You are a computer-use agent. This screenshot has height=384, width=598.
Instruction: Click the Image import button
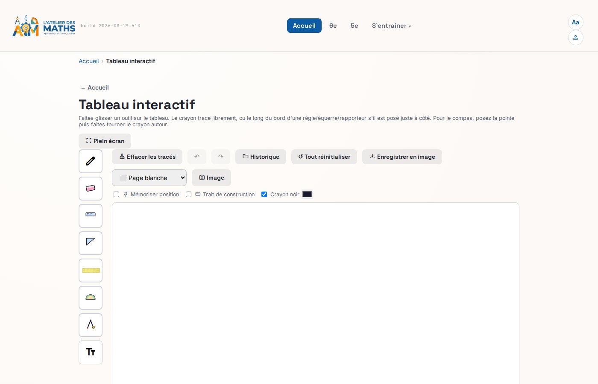(x=211, y=178)
